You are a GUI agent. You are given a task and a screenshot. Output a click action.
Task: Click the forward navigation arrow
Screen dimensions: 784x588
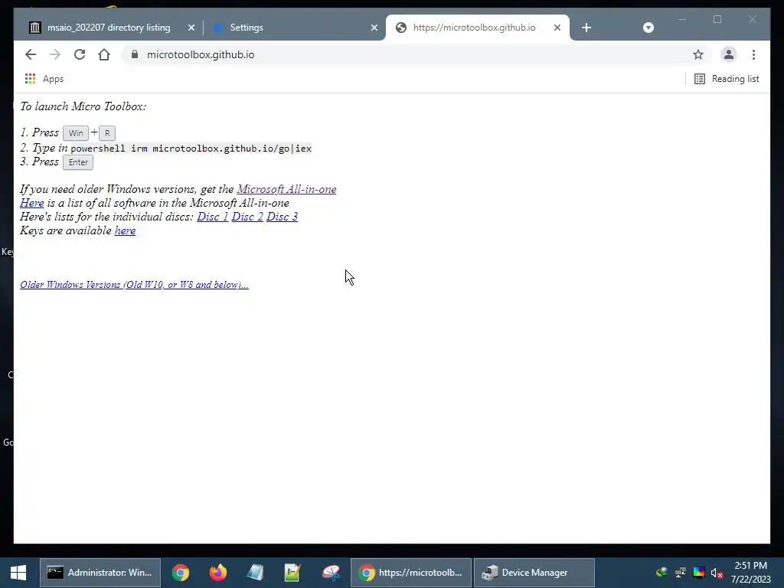[55, 54]
